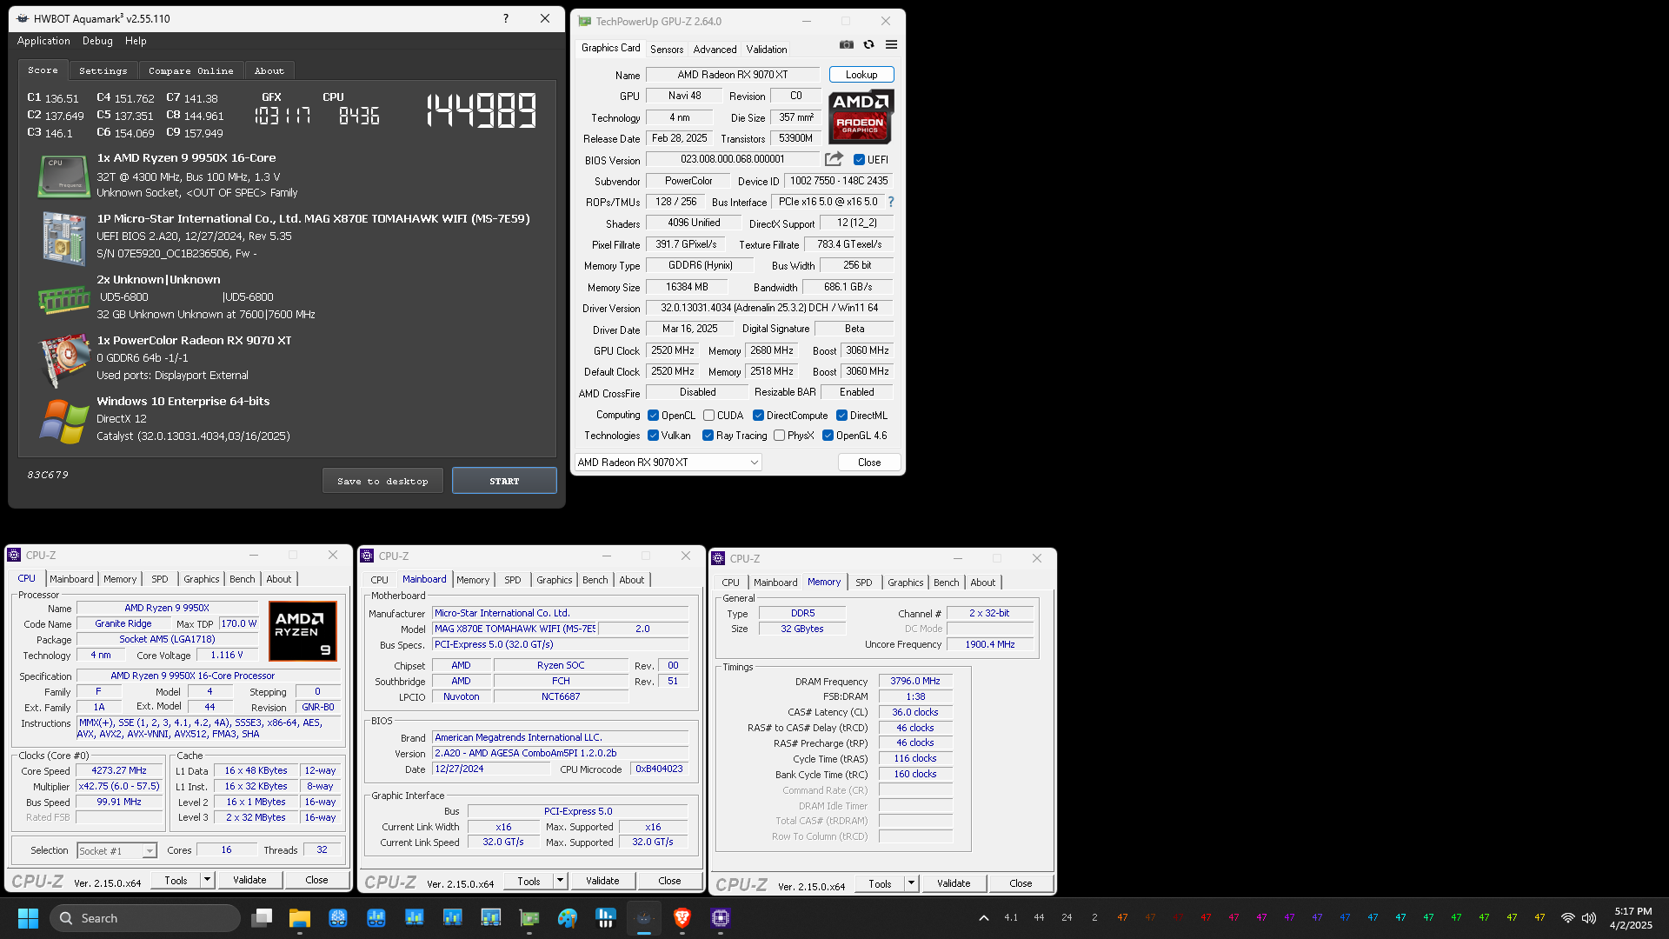Toggle the PhysX checkbox

(779, 436)
